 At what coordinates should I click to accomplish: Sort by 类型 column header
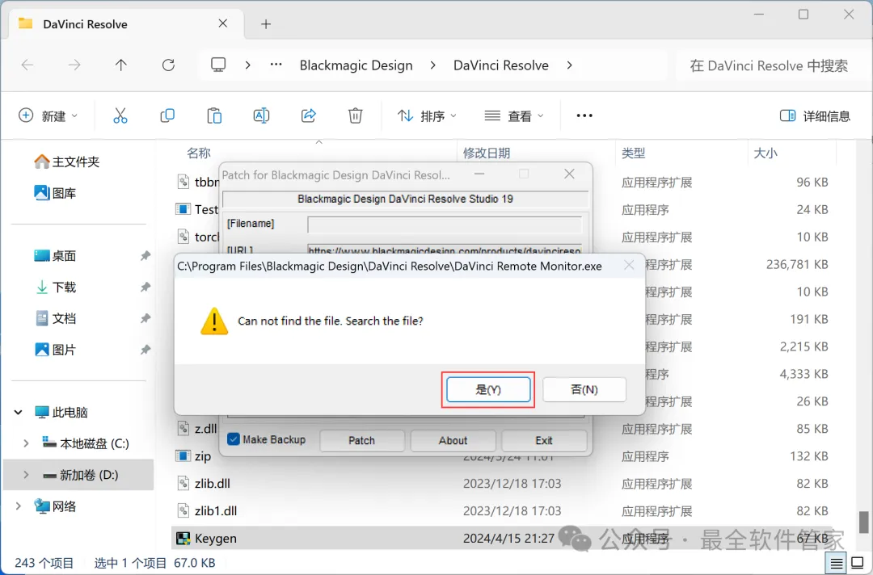pos(634,153)
